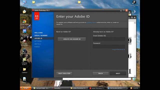Open the Recycle Bin desktop icon

[x=134, y=80]
